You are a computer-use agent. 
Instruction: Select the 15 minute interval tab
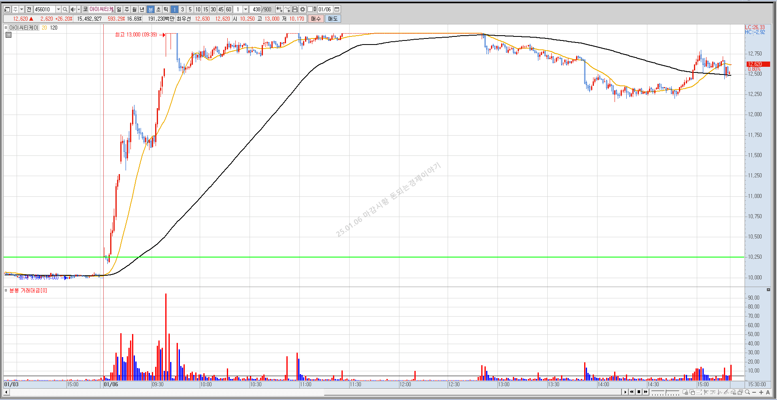tap(205, 9)
